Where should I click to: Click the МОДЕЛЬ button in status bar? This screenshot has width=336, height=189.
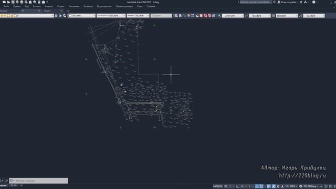click(218, 186)
